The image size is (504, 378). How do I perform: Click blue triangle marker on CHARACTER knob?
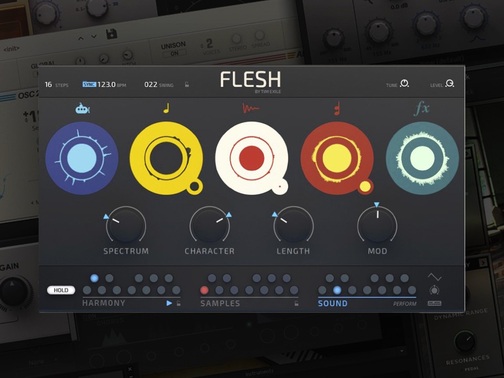point(228,214)
